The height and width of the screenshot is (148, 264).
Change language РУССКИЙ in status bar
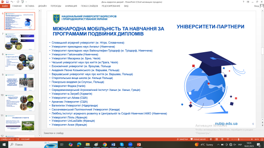coord(26,139)
